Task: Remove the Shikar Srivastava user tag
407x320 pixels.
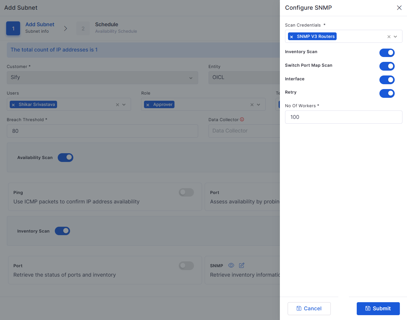Action: pyautogui.click(x=13, y=105)
